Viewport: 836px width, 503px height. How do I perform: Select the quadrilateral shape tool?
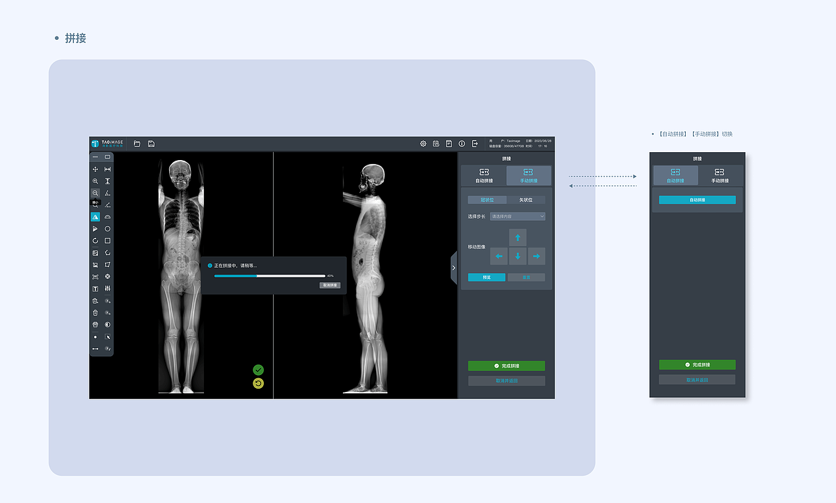pyautogui.click(x=108, y=265)
